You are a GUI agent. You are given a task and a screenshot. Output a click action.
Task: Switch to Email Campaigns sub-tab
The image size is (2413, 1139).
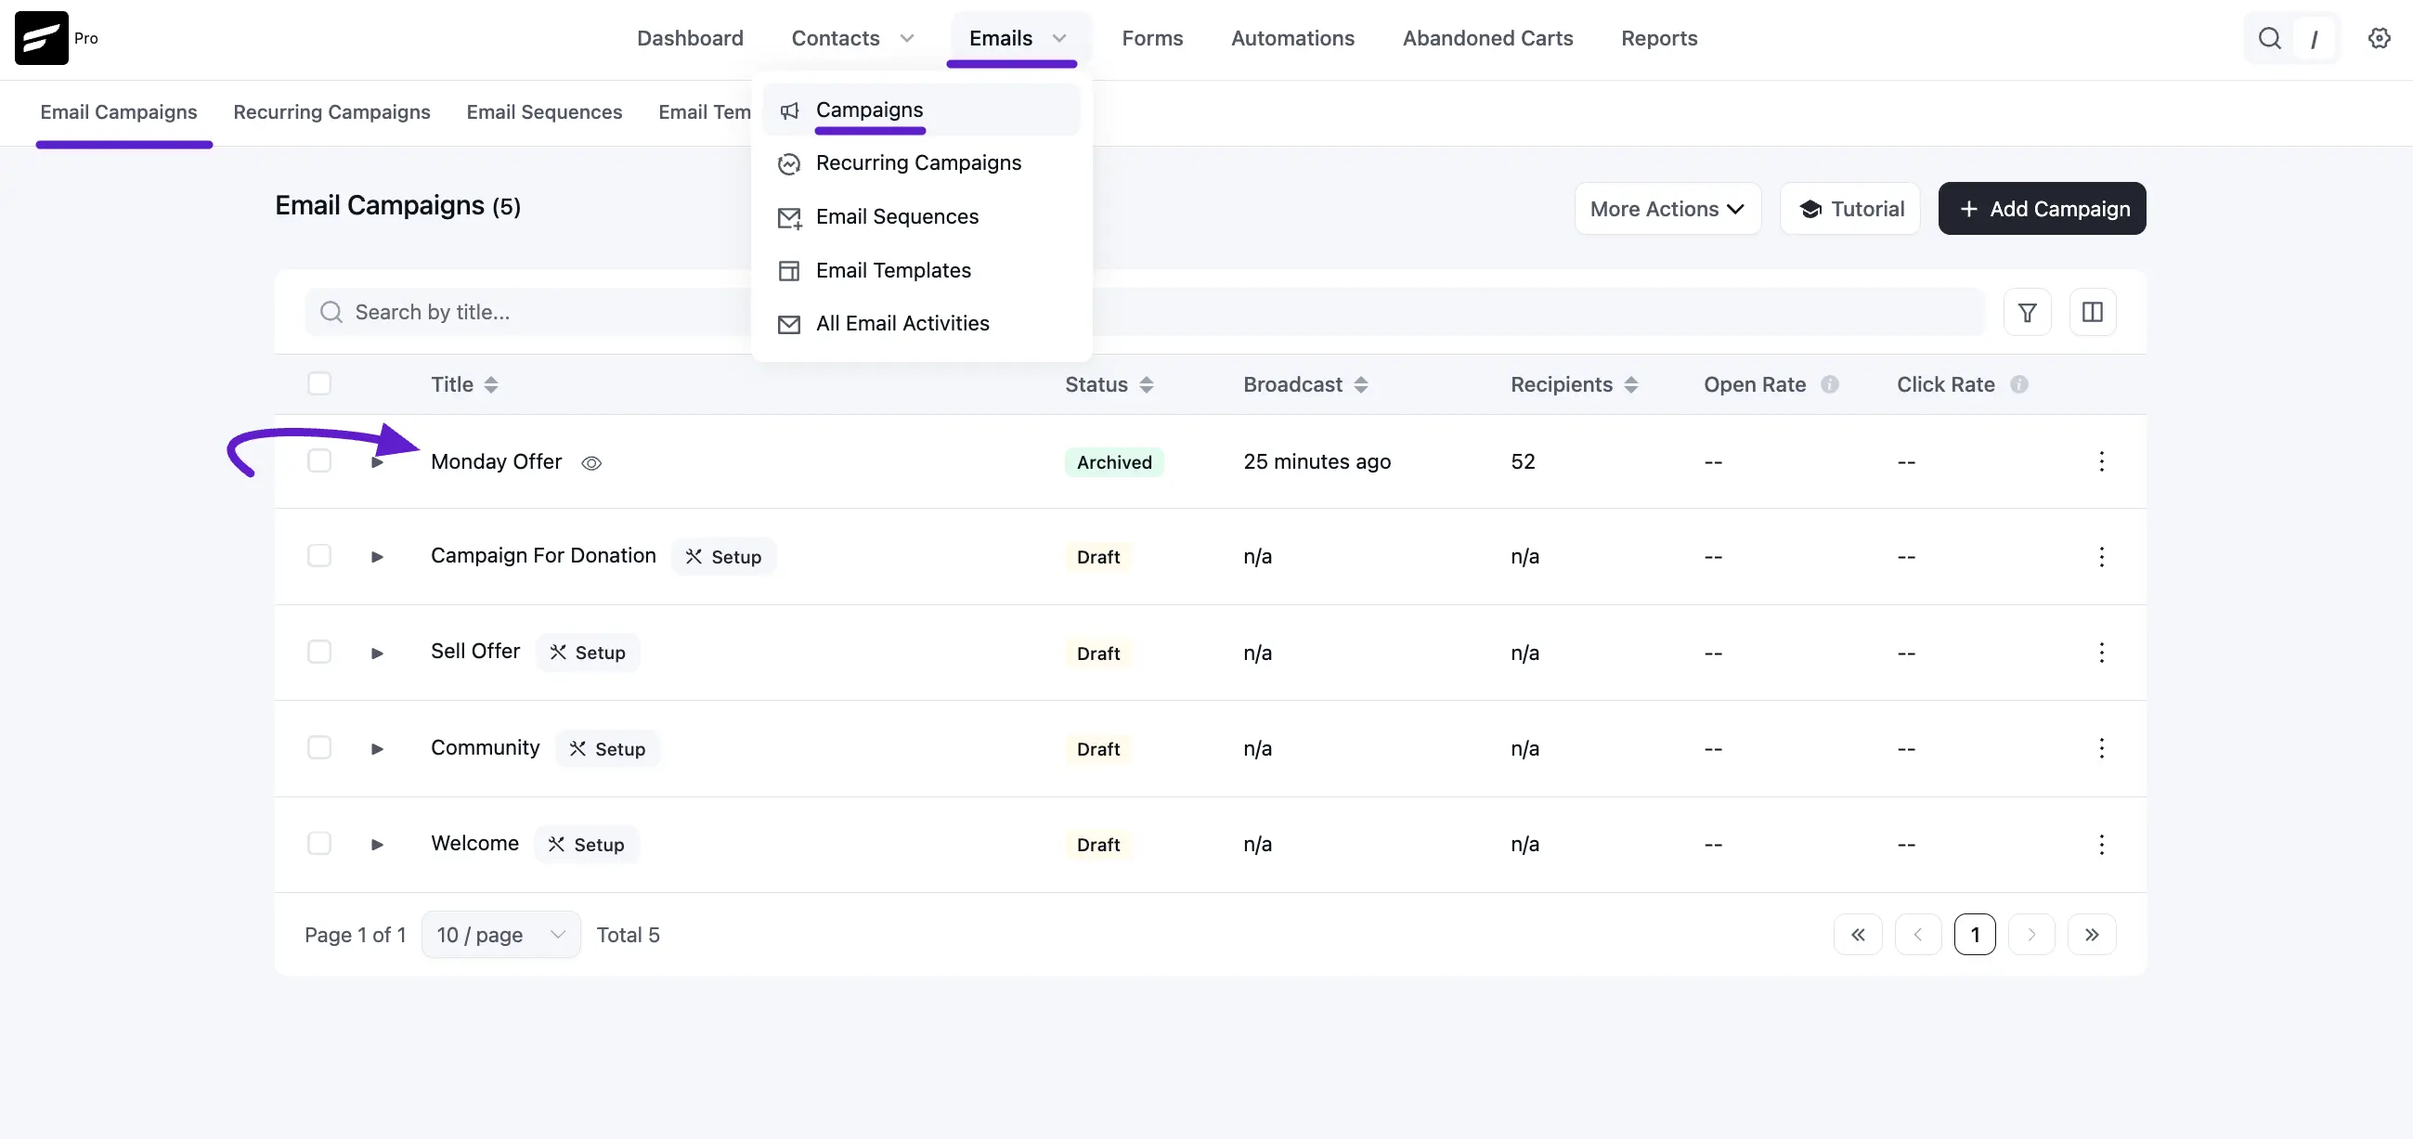click(x=119, y=111)
